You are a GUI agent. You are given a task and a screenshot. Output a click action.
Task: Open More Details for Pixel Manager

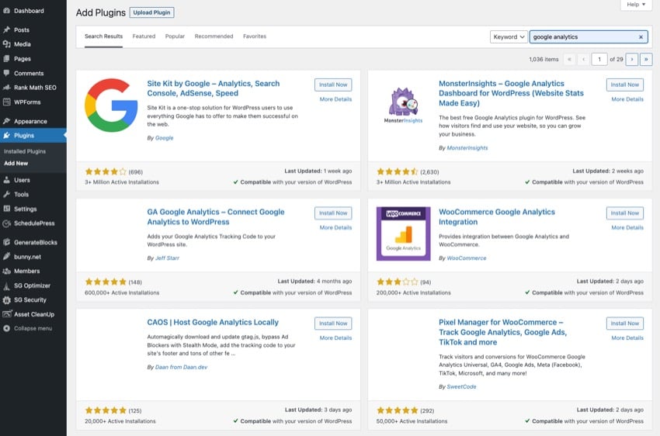point(627,338)
